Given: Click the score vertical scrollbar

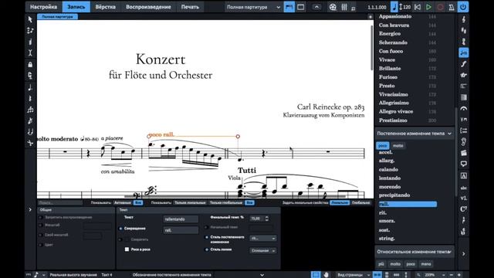Looking at the screenshot, I should click(372, 48).
